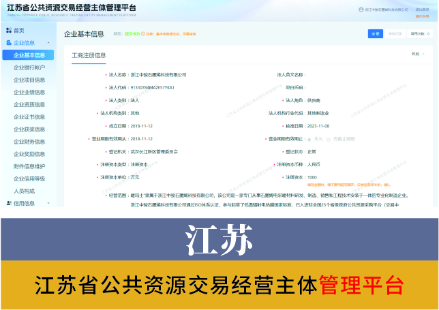439x310 pixels.
Task: Click the 法人机构类别 value 其他
Action: [135, 113]
